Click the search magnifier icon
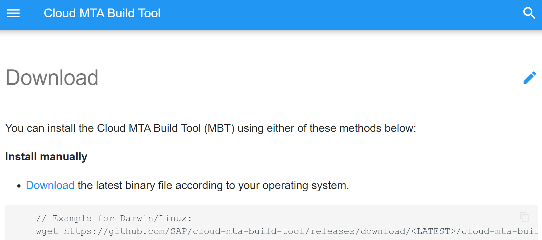The width and height of the screenshot is (542, 240). tap(529, 13)
